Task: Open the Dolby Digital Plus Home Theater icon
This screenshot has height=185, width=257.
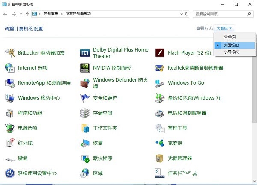Action: [85, 53]
